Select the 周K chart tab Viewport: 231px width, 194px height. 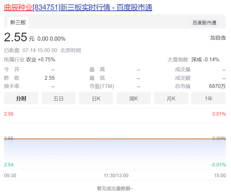point(133,98)
